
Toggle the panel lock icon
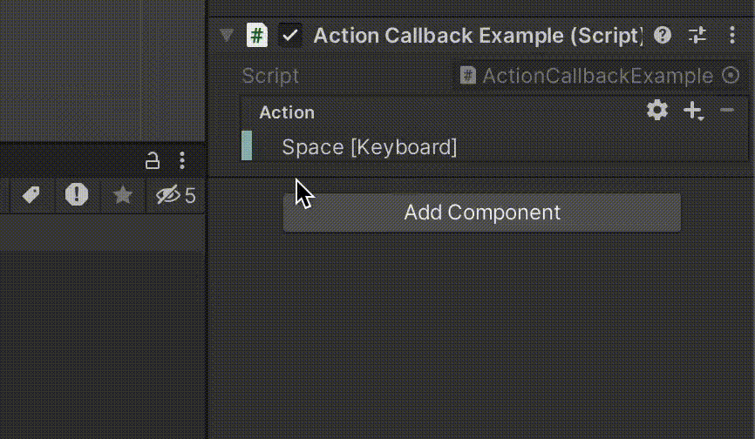click(x=152, y=160)
